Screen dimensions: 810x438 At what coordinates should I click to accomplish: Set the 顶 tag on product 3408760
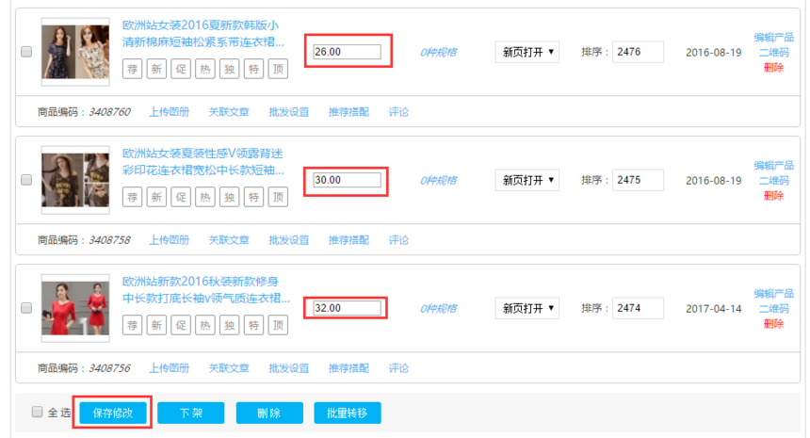[x=277, y=69]
